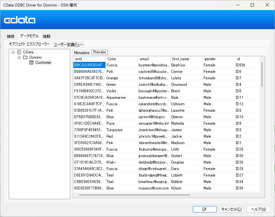Viewport: 275px width, 217px height.
Task: Click id cell ID536
Action: [x=247, y=65]
